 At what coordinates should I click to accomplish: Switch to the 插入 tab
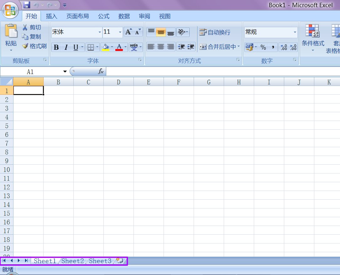[52, 16]
